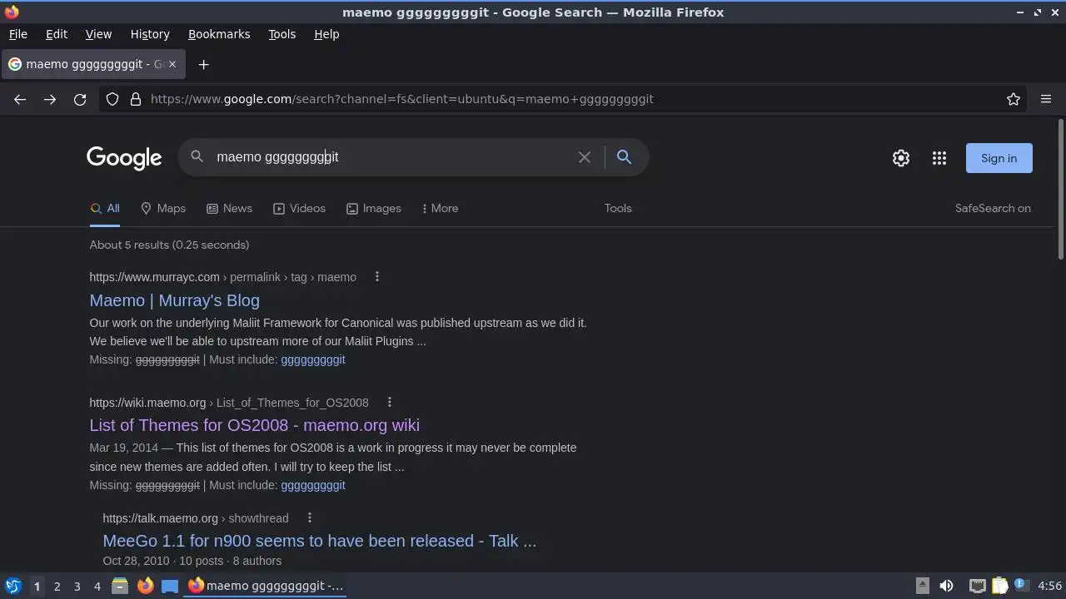The width and height of the screenshot is (1066, 599).
Task: Switch to the Images results tab
Action: pyautogui.click(x=374, y=208)
